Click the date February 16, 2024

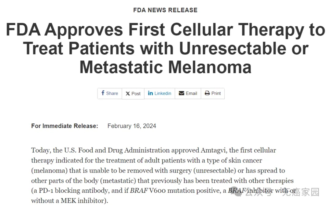(x=132, y=126)
